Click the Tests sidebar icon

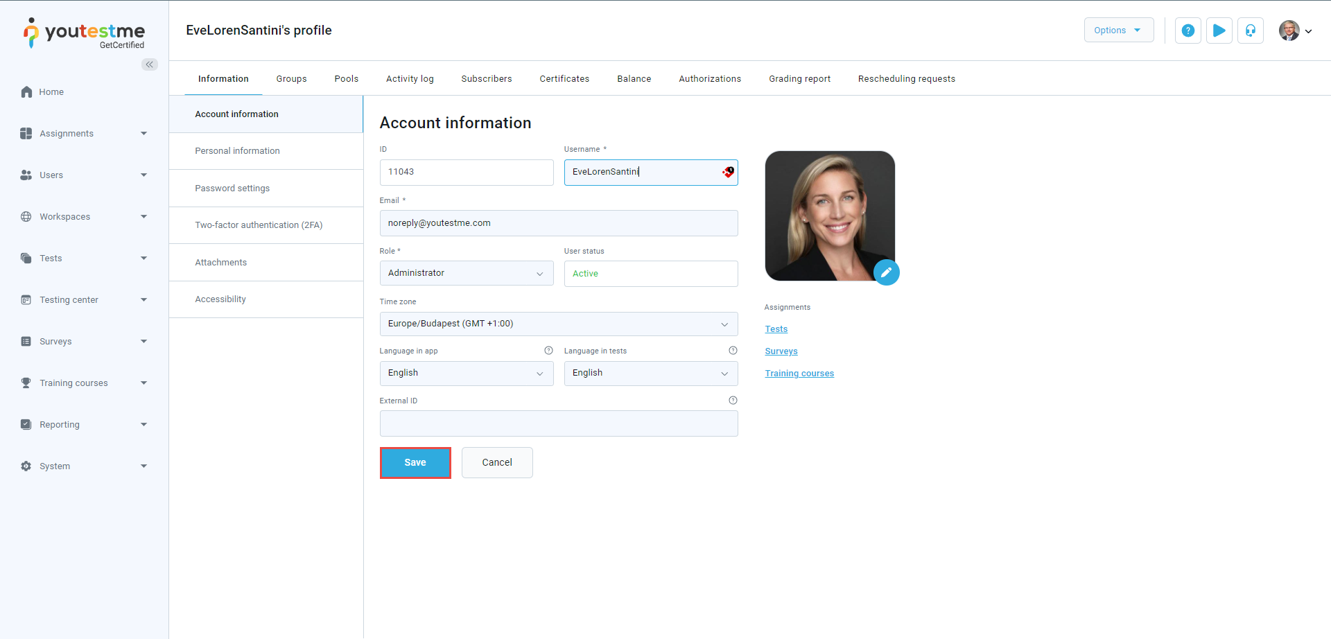[26, 258]
